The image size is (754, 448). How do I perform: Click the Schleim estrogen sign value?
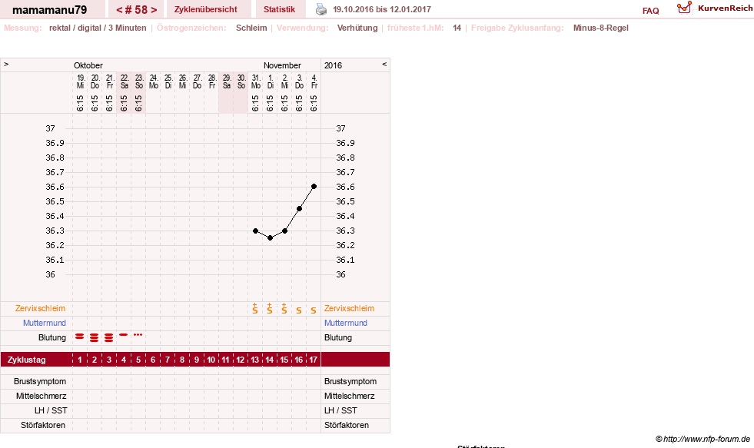251,28
